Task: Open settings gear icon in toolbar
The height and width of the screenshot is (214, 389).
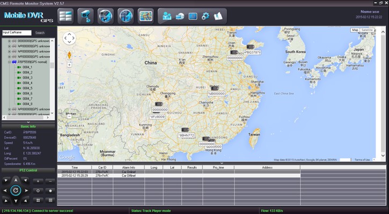Action: [205, 16]
